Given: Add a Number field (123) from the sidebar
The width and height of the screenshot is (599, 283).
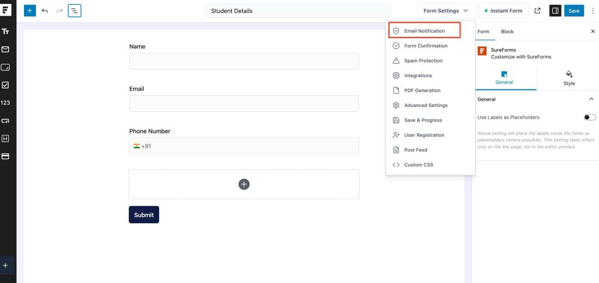Looking at the screenshot, I should point(5,103).
